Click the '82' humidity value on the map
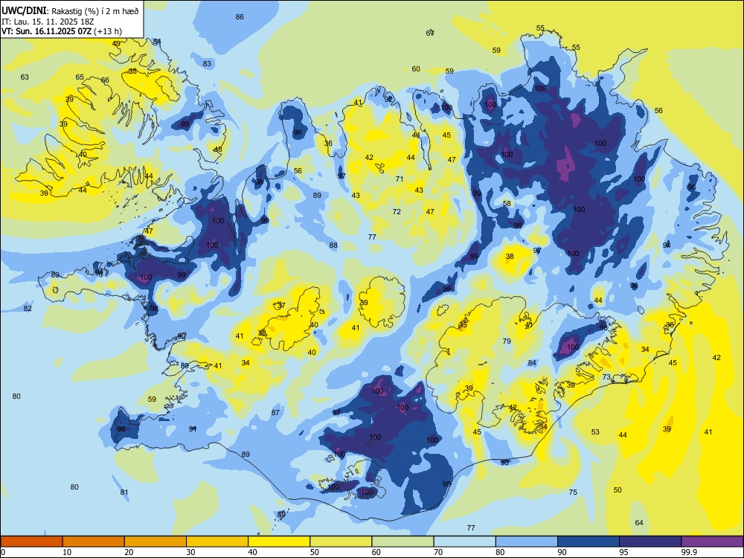Viewport: 744px width, 558px height. pos(28,309)
